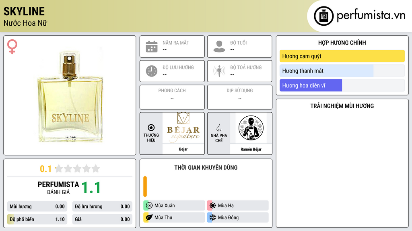Image resolution: width=412 pixels, height=231 pixels.
Task: Click the star badge icon above Thương Hiệu
Action: [151, 128]
